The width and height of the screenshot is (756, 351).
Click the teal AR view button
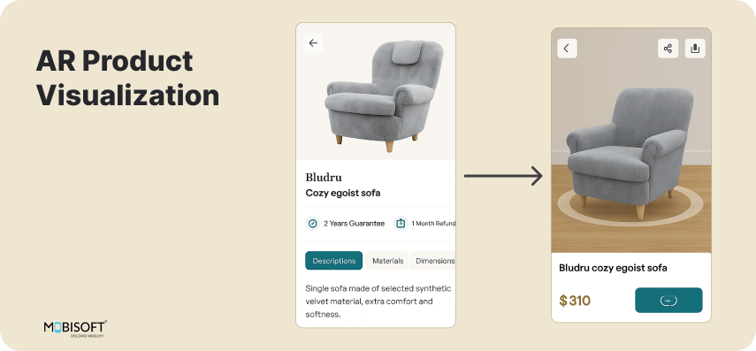[x=668, y=300]
